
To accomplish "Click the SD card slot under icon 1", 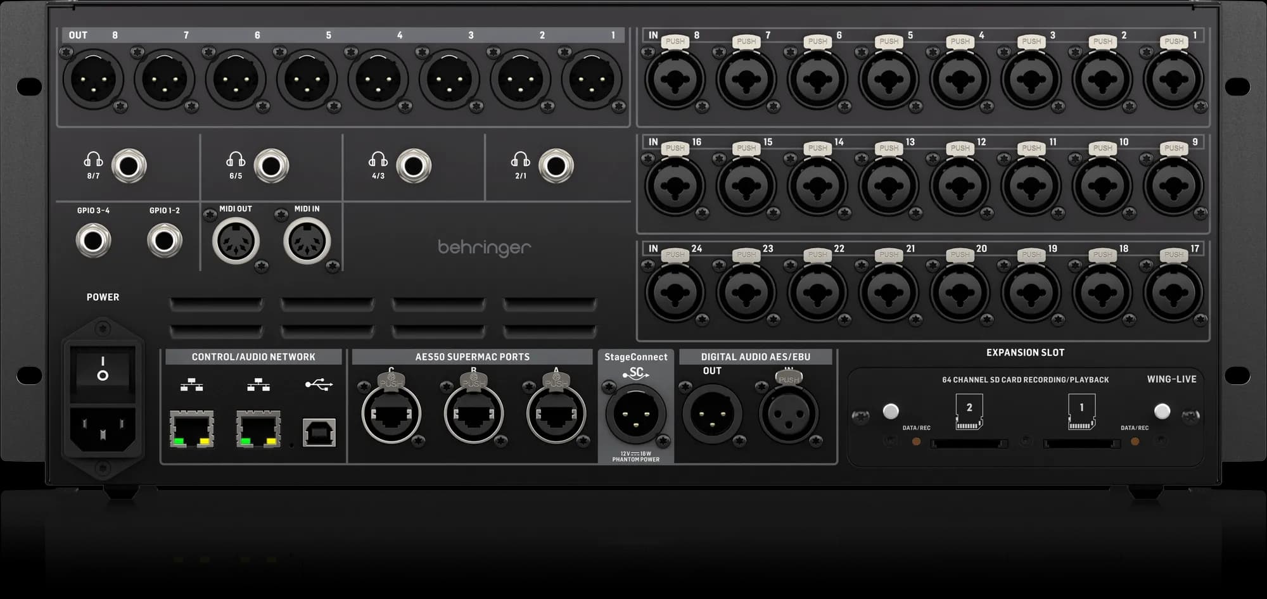I will pos(1081,444).
